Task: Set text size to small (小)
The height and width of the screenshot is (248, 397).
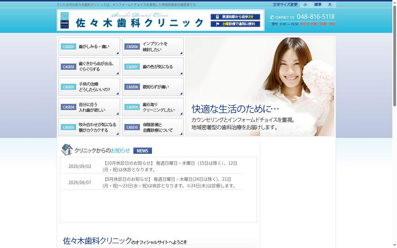Action: [x=306, y=5]
